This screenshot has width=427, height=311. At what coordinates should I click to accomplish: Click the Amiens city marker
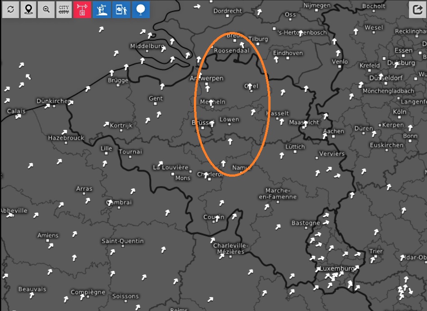coord(48,241)
